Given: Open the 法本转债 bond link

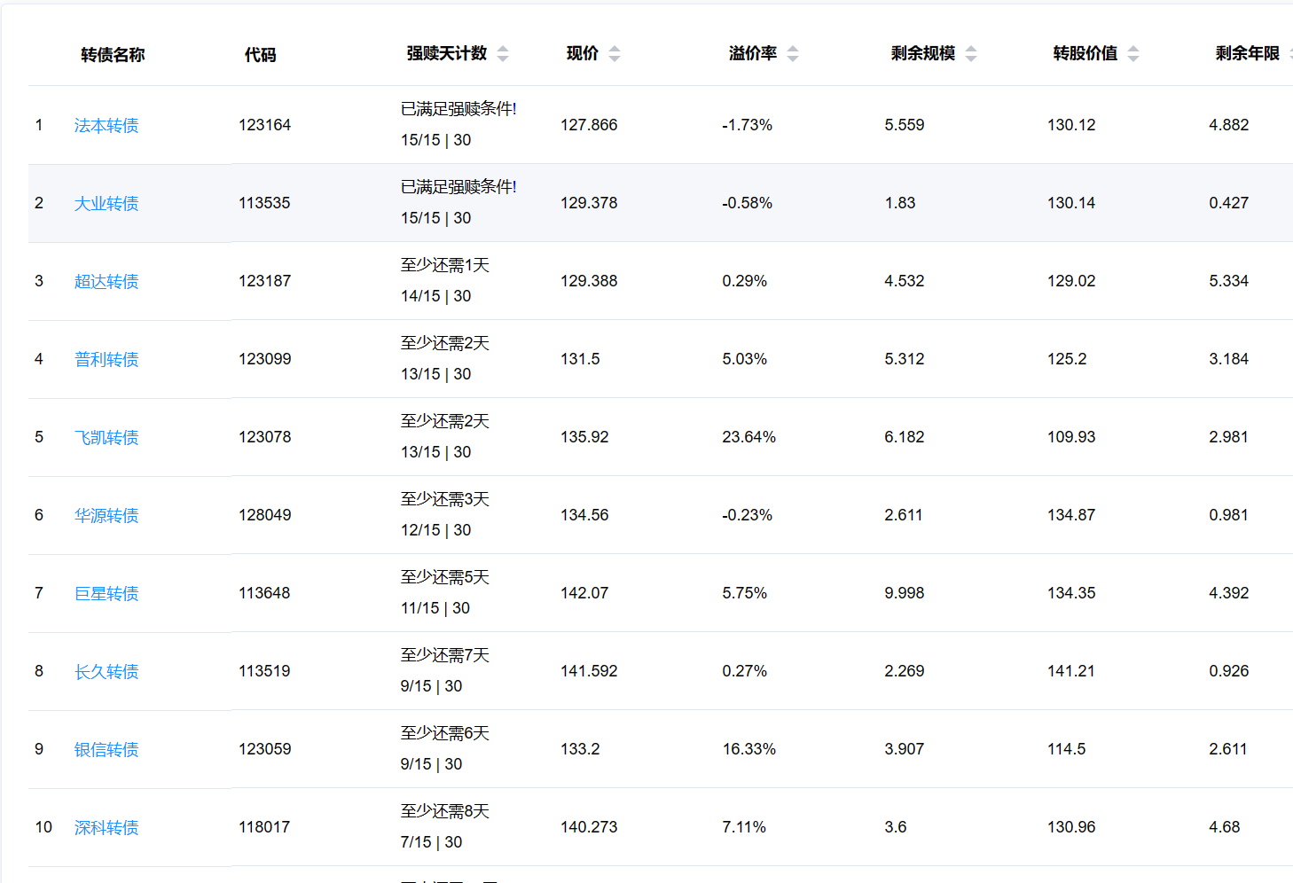Looking at the screenshot, I should 106,126.
